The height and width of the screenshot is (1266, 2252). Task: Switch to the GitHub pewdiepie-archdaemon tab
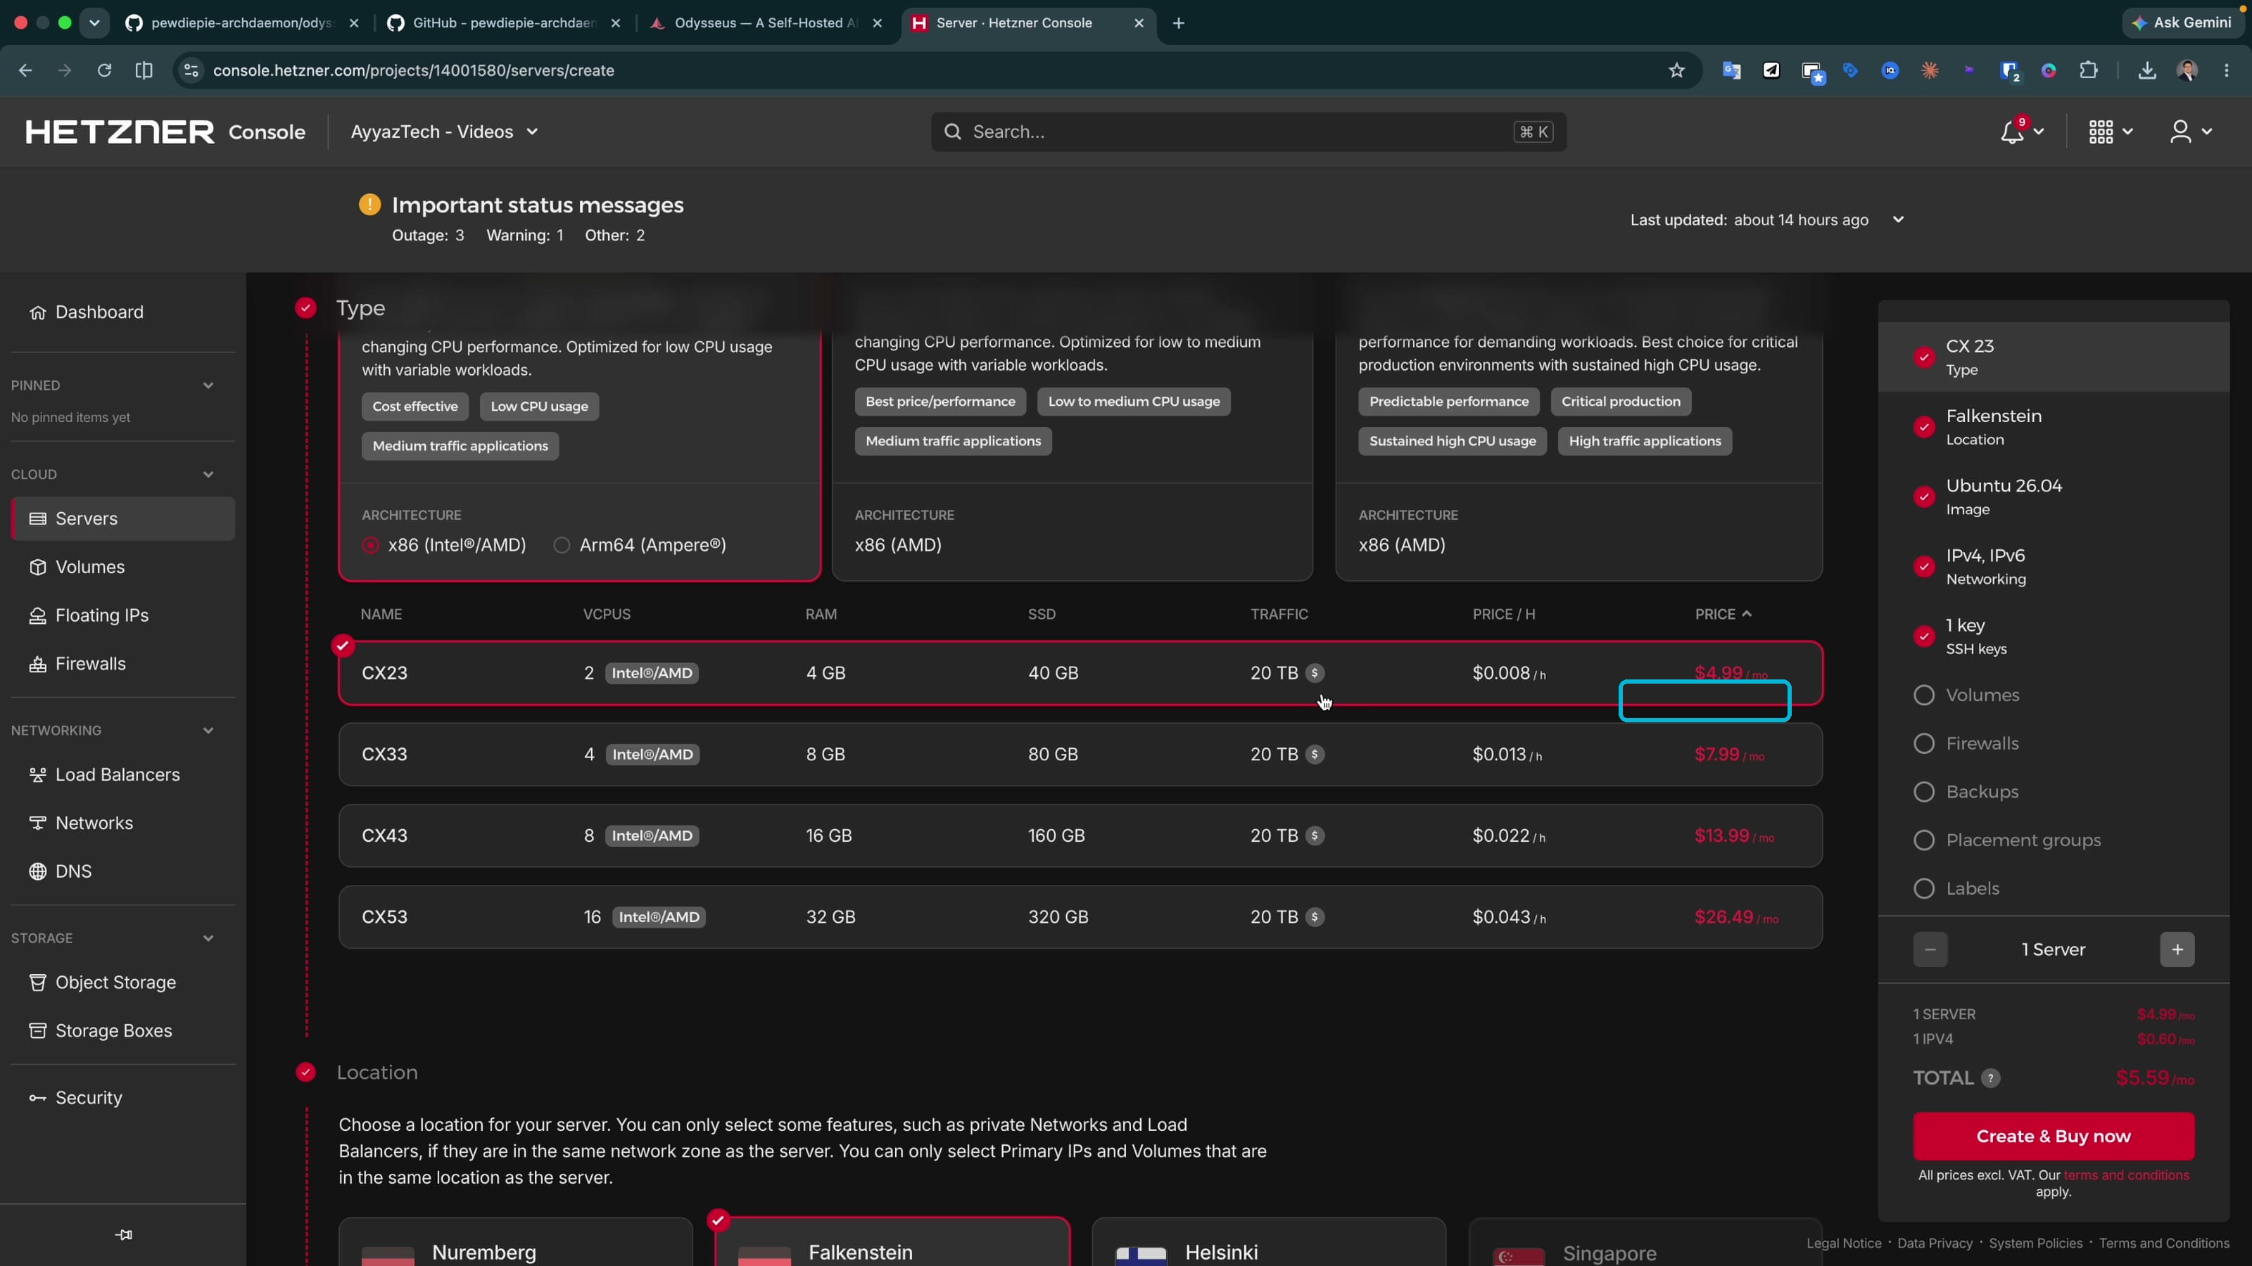coord(505,24)
